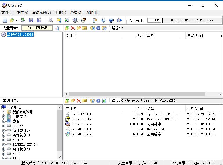
Task: Select the isoshl64.dll file
Action: click(81, 114)
